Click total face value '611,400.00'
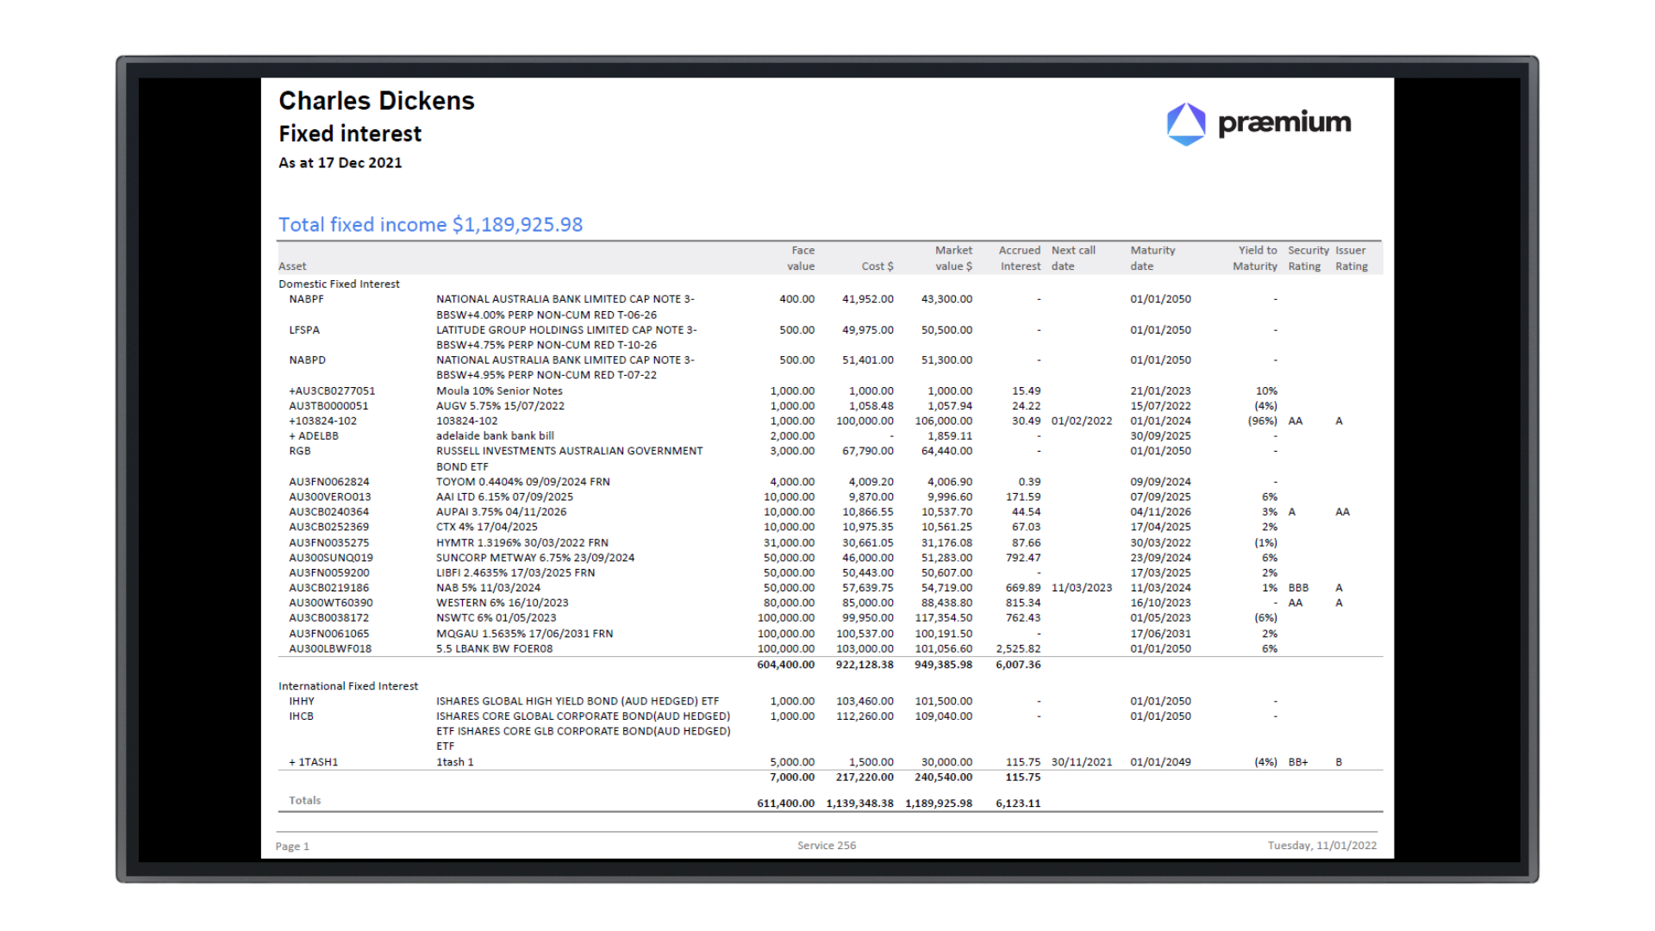Image resolution: width=1655 pixels, height=931 pixels. click(786, 803)
